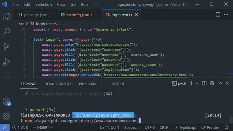
Task: Switch to the package.json tab
Action: click(35, 15)
